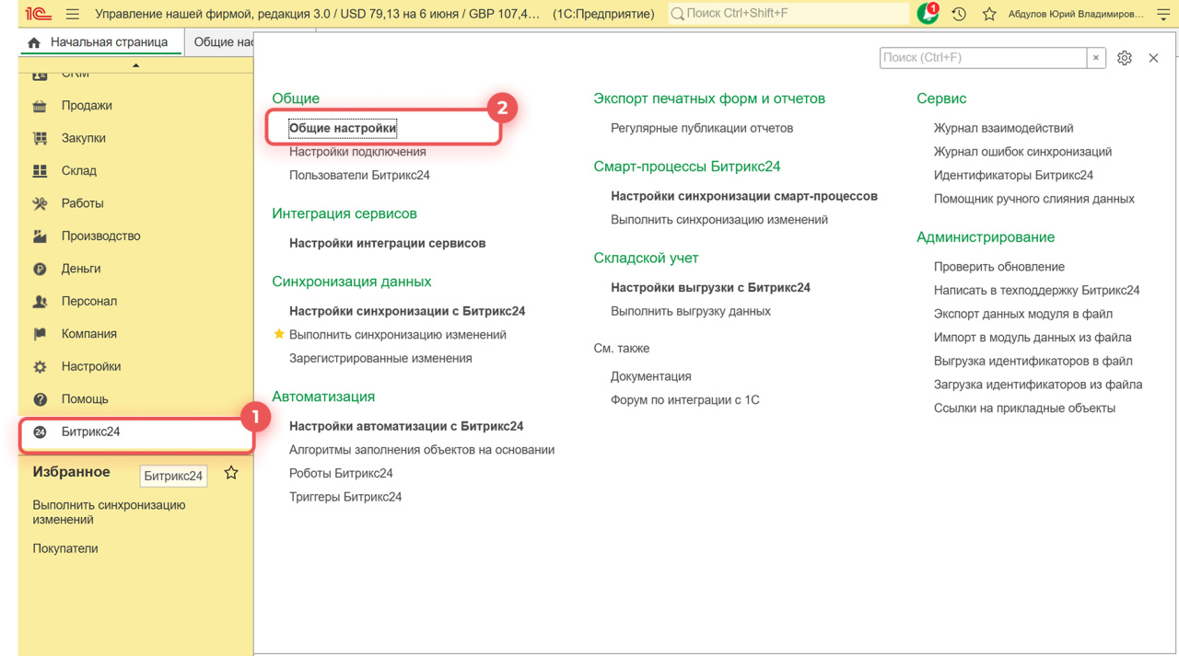1179x656 pixels.
Task: Collapse sidebar using the up arrow
Action: tap(135, 65)
